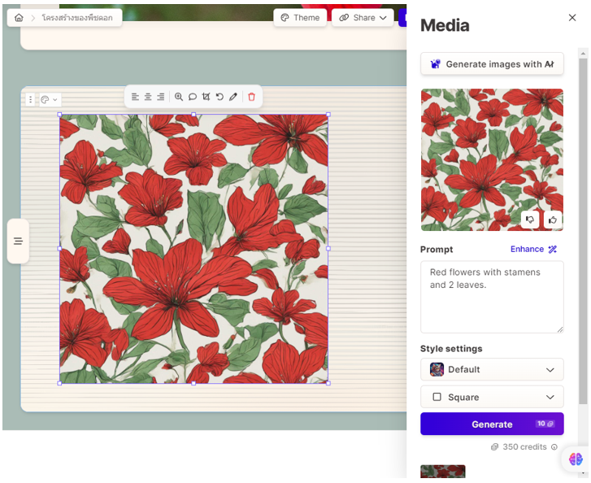Click the replace/rotate arrow icon
The height and width of the screenshot is (483, 591).
coord(219,97)
